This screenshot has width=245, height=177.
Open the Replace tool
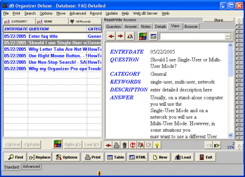[x=40, y=157]
